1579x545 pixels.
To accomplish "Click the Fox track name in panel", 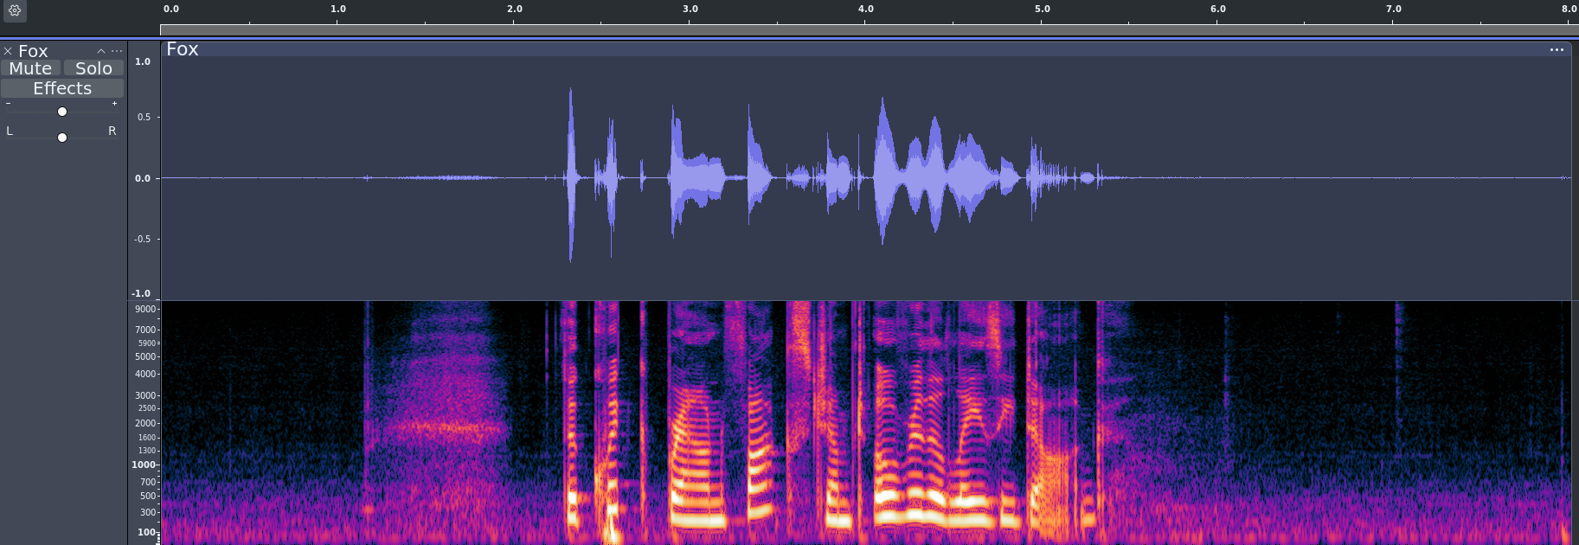I will click(33, 51).
